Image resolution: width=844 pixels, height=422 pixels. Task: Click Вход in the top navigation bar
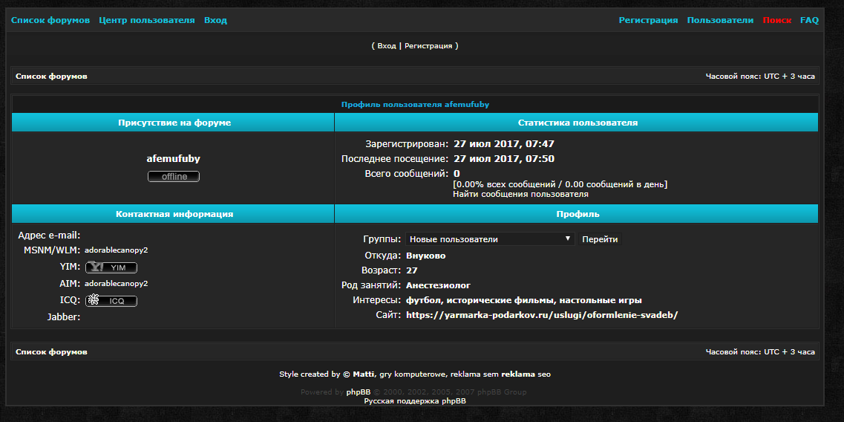[215, 21]
